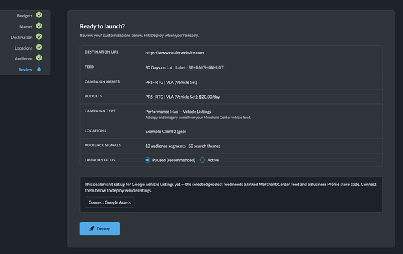Go to the Names step
The image size is (403, 254).
[26, 27]
